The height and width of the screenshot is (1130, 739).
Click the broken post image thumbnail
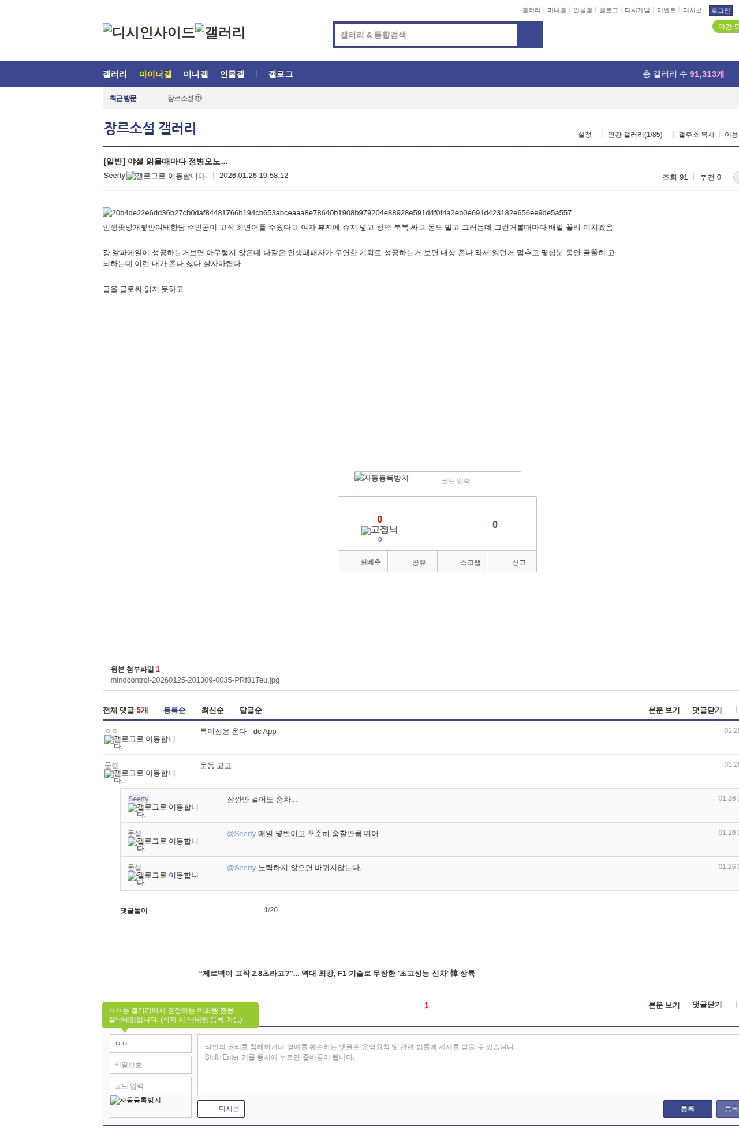pos(337,213)
